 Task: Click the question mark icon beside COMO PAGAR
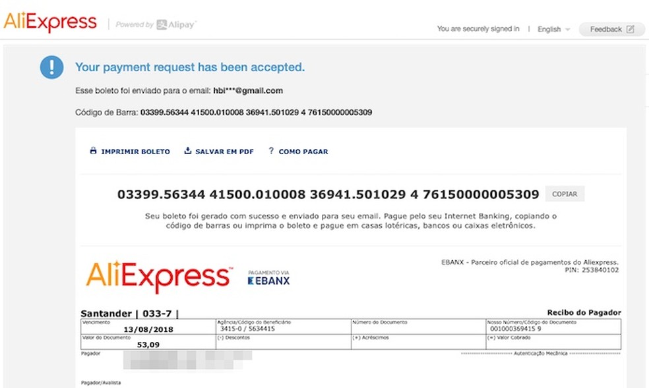coord(270,151)
